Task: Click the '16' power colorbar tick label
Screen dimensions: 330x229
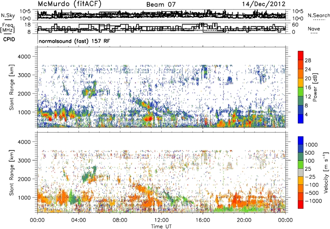Action: tap(308, 88)
